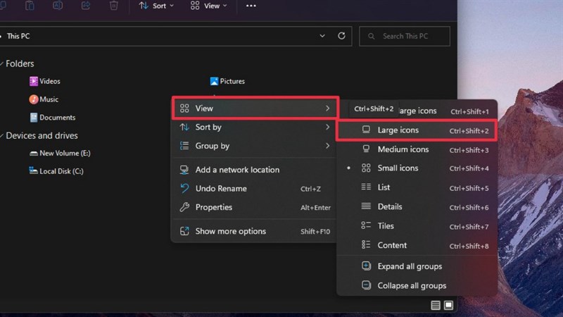Open the See more ellipsis menu
Screen dimensions: 563x317
click(251, 6)
